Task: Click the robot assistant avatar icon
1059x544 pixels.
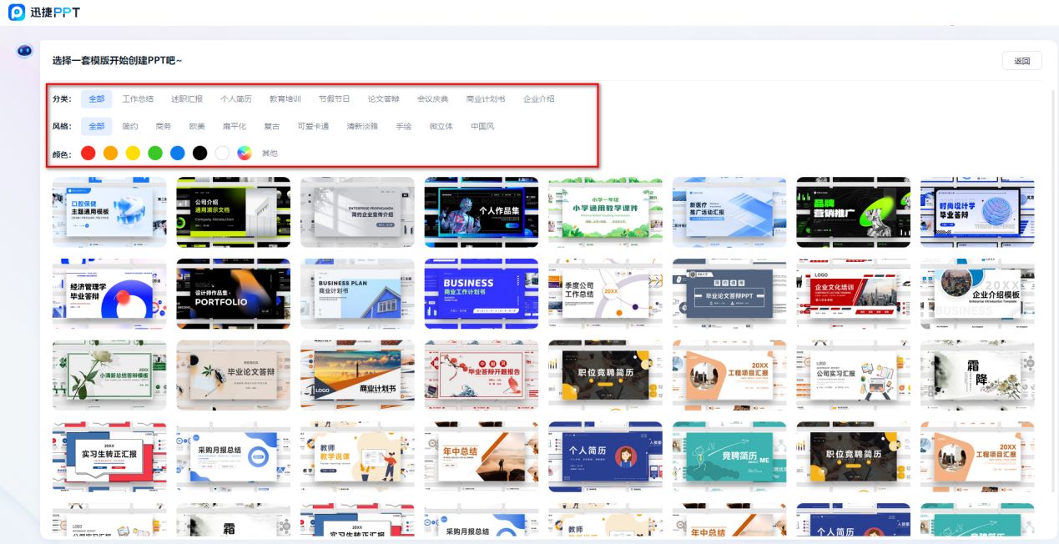Action: pyautogui.click(x=24, y=51)
